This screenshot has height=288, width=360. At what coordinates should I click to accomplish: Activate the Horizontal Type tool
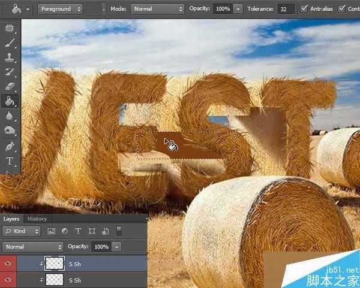click(x=10, y=161)
